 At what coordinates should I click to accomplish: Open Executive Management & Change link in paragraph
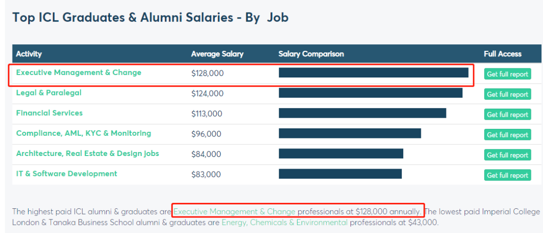click(234, 211)
